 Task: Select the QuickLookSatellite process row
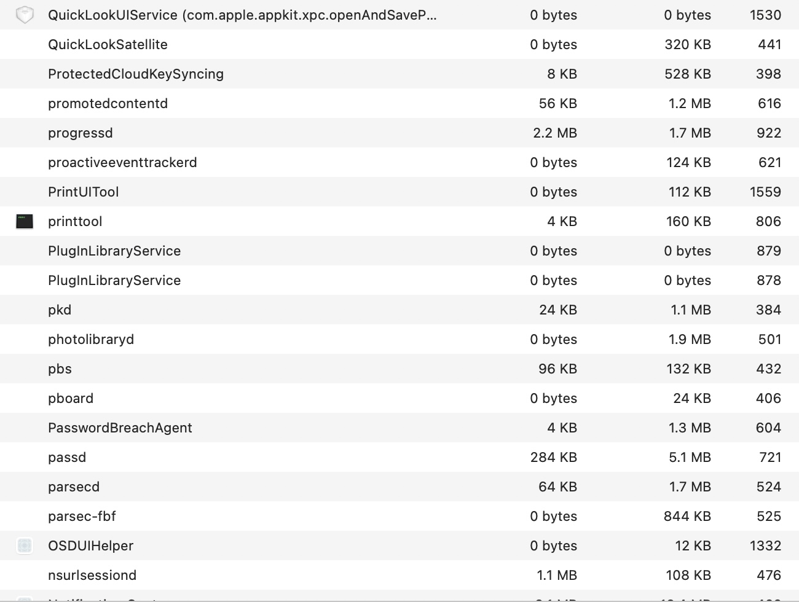point(108,44)
